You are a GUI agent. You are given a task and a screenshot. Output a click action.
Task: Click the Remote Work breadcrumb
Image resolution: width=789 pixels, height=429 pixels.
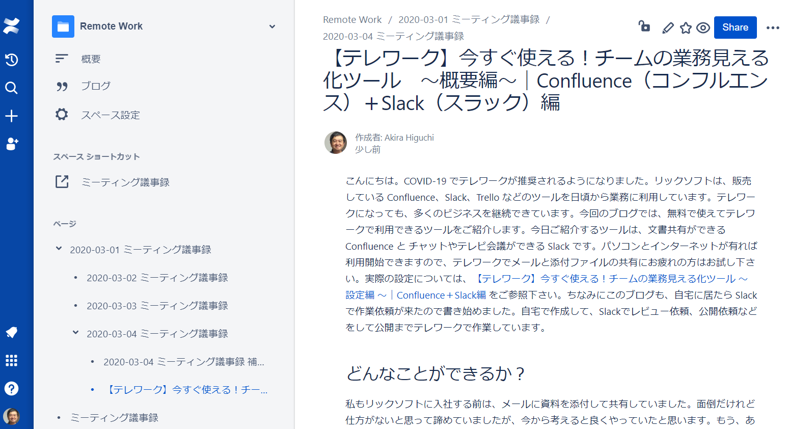click(x=352, y=20)
